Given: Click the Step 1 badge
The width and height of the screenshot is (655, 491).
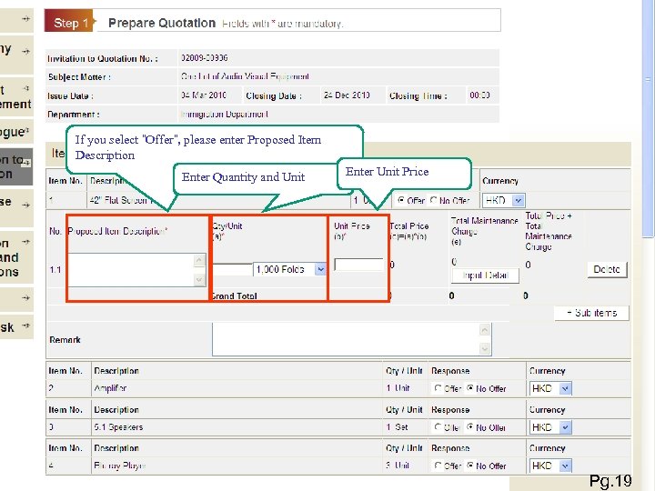Looking at the screenshot, I should click(70, 21).
